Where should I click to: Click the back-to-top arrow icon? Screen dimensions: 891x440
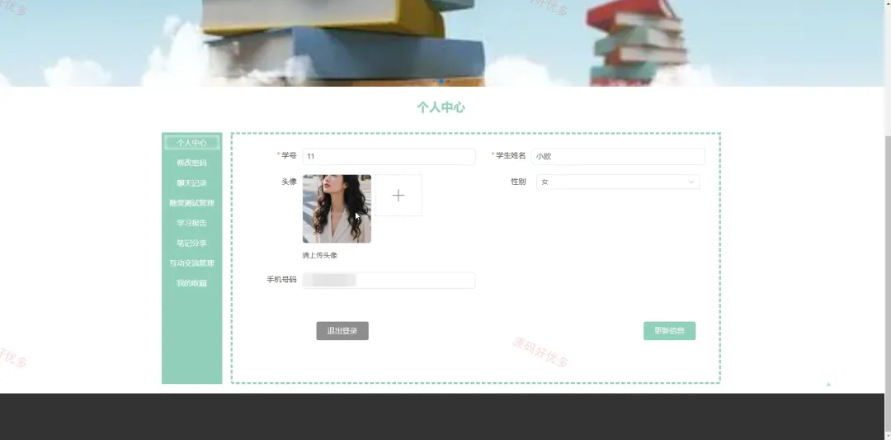point(828,385)
